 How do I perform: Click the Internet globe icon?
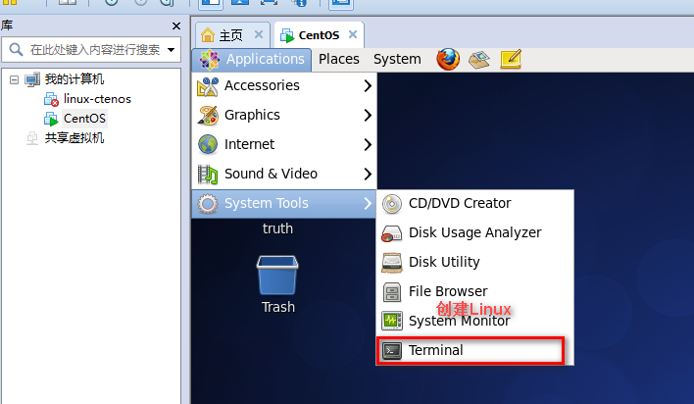click(208, 144)
